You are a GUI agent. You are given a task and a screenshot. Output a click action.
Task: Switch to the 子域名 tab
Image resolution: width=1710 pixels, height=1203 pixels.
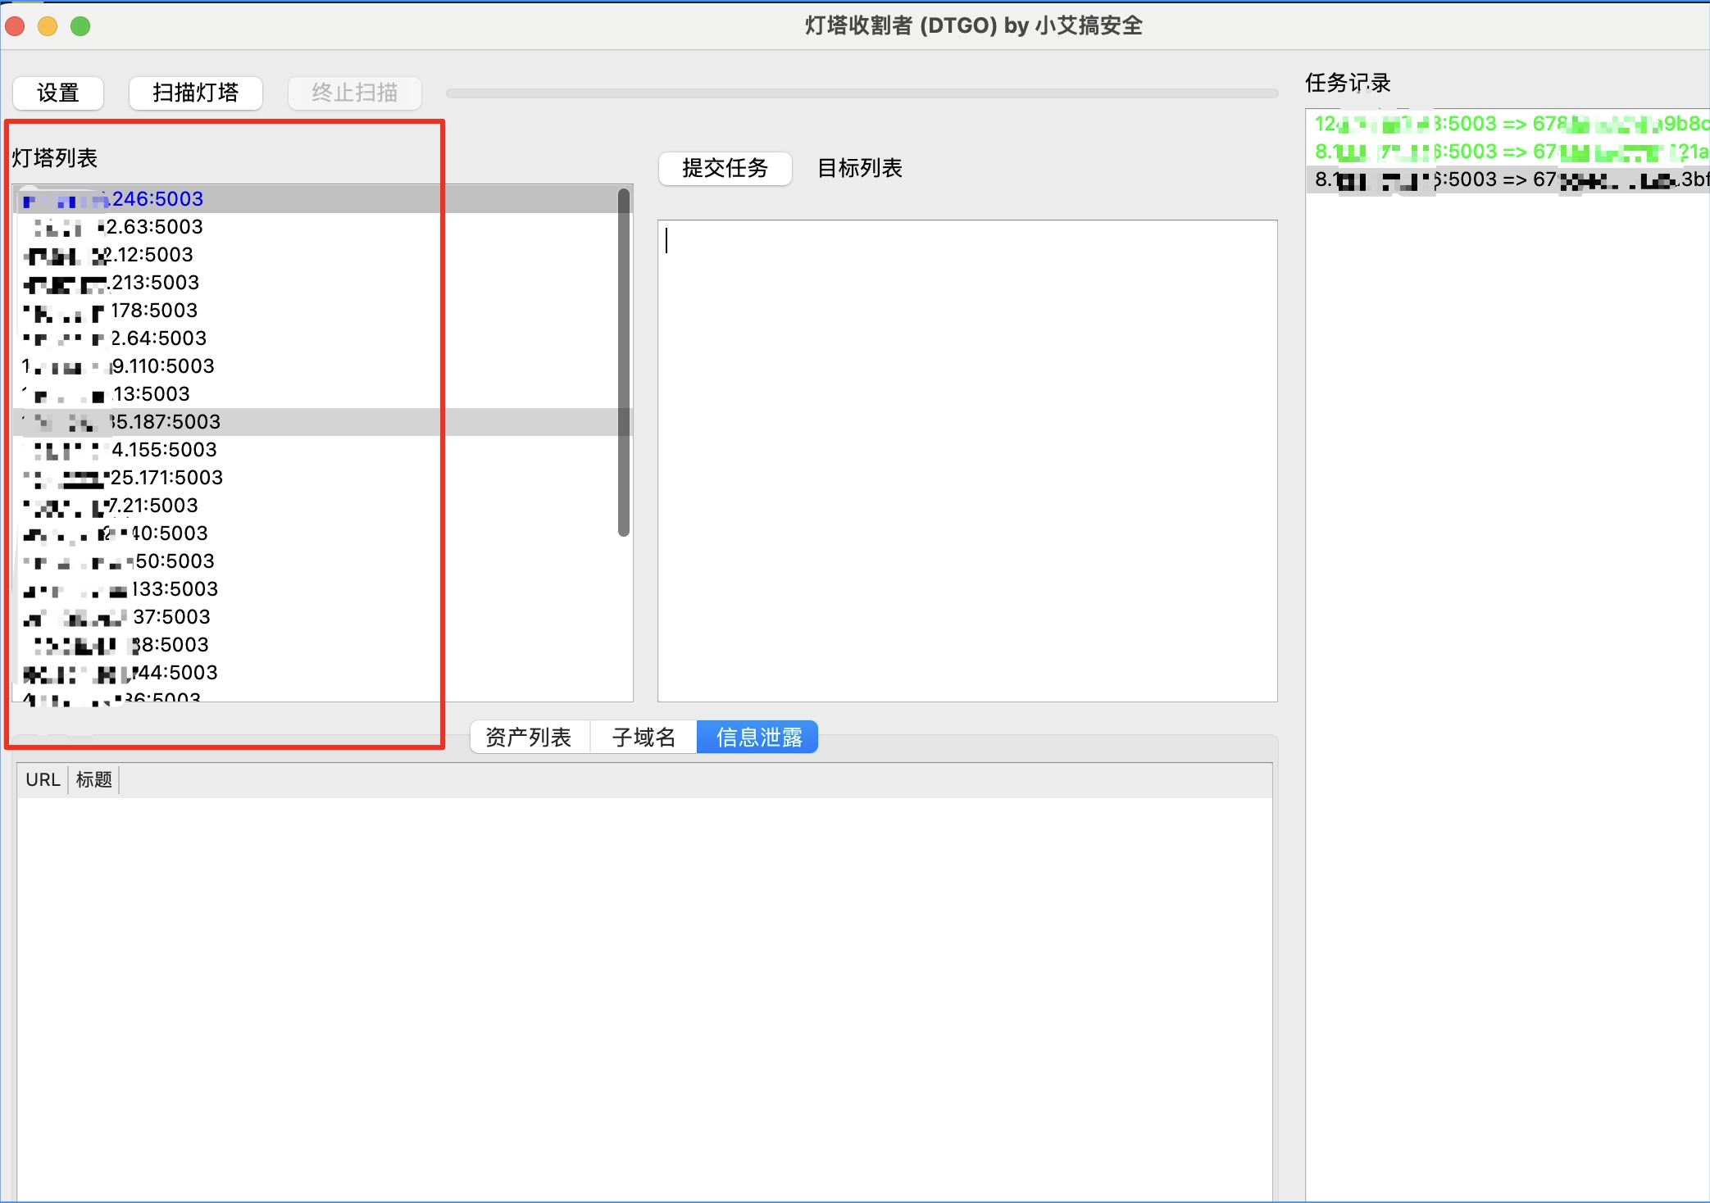pos(644,738)
